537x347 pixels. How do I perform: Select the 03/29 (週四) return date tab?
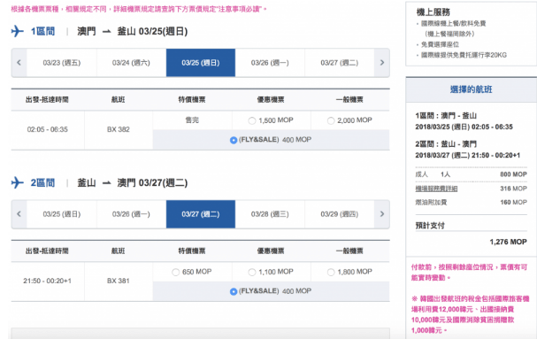[340, 214]
